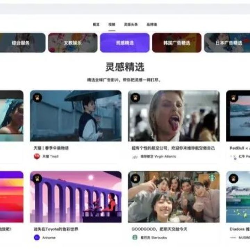The height and width of the screenshot is (249, 250).
Task: Click the 超有个性的航空公司 video title
Action: pos(173,148)
